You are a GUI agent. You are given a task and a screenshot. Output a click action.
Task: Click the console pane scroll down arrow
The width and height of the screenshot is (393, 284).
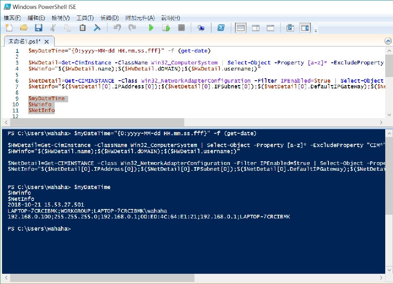click(389, 270)
